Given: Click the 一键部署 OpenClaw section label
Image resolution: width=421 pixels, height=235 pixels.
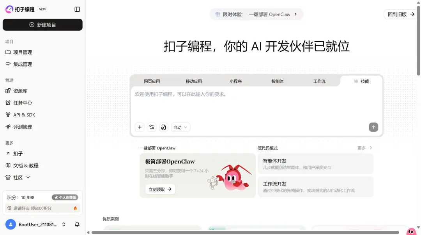Looking at the screenshot, I should tap(157, 148).
